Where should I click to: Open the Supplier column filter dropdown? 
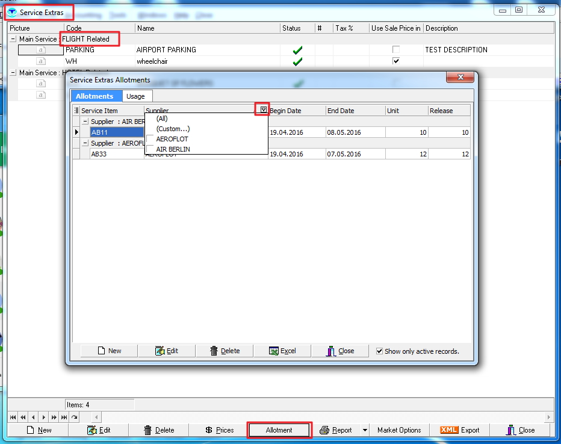point(263,110)
